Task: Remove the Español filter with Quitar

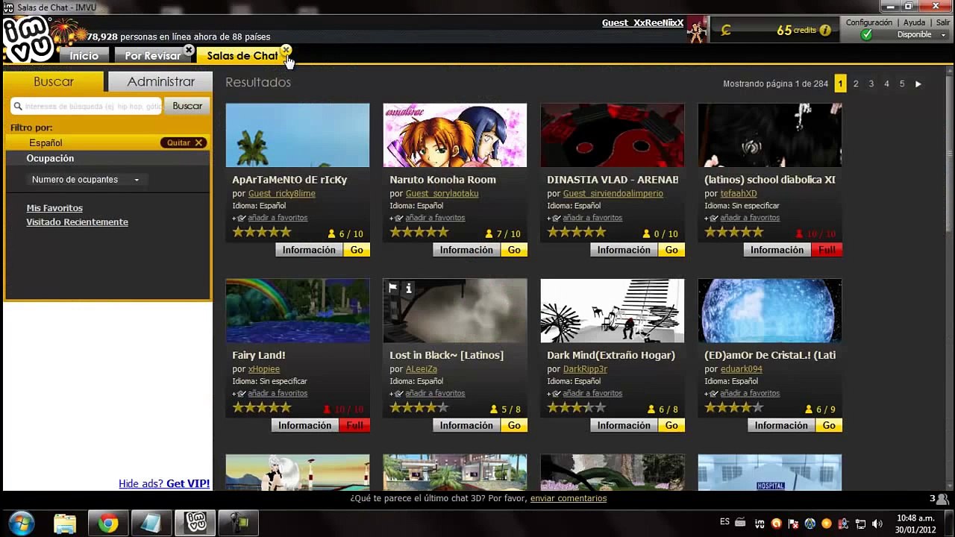Action: tap(184, 142)
